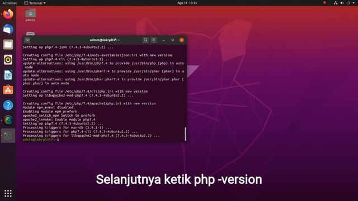
Task: Click 'Setting up php7.4-json' line in terminal
Action: point(68,47)
